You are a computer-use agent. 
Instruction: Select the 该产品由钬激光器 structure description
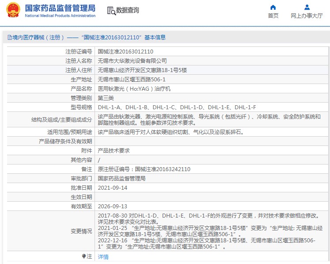(x=209, y=119)
